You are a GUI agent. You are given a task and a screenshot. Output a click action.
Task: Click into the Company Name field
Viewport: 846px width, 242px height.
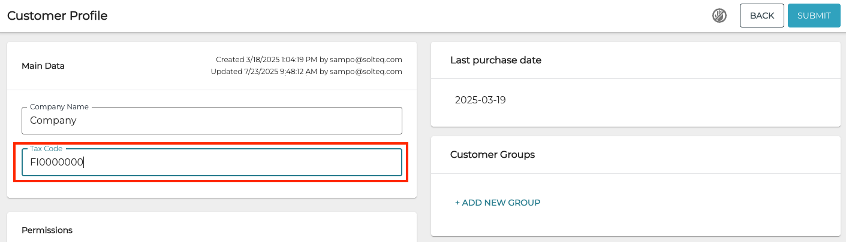tap(212, 121)
